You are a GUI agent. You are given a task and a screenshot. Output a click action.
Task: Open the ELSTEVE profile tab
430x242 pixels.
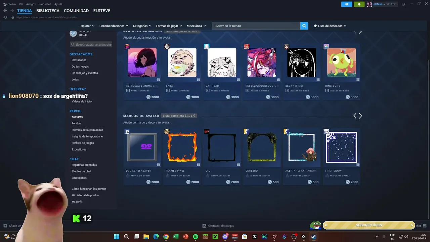coord(102,11)
